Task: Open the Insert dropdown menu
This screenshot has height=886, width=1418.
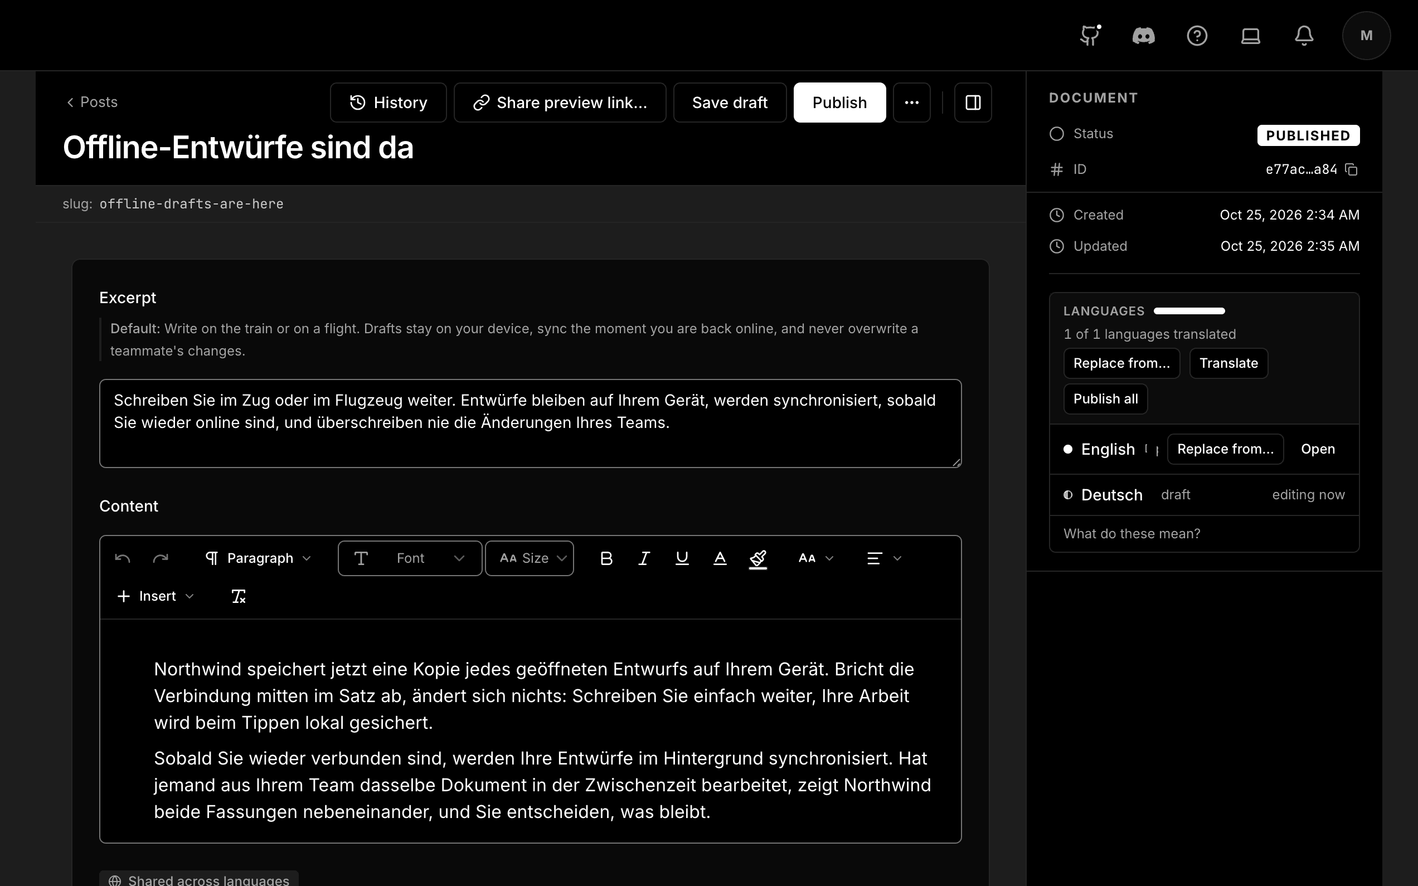Action: (x=156, y=597)
